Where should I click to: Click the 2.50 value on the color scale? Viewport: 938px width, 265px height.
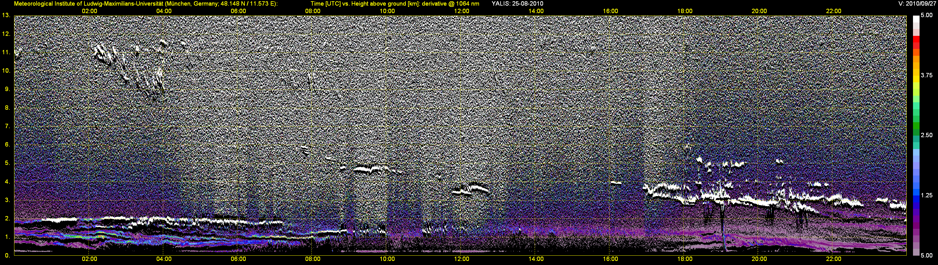pyautogui.click(x=927, y=135)
